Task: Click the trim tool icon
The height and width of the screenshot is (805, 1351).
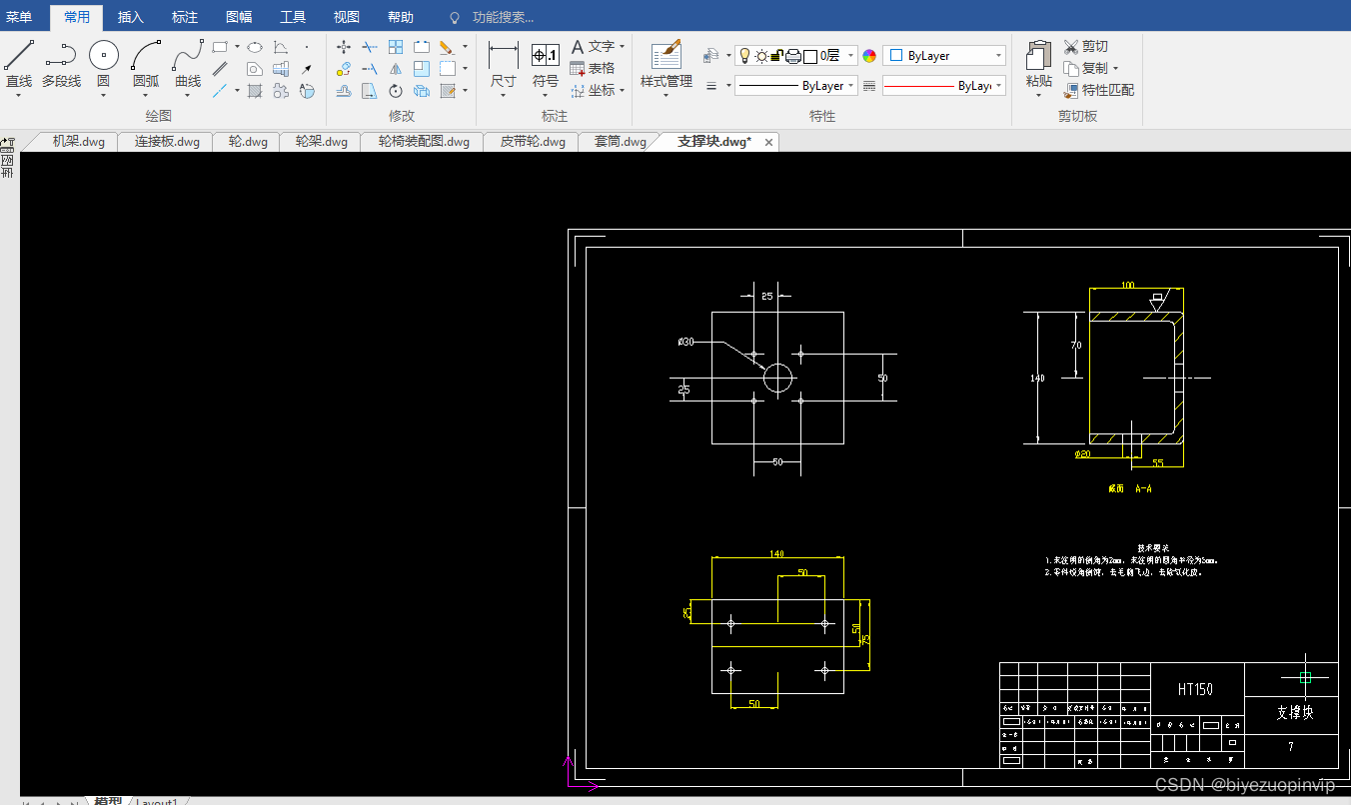Action: click(x=370, y=47)
